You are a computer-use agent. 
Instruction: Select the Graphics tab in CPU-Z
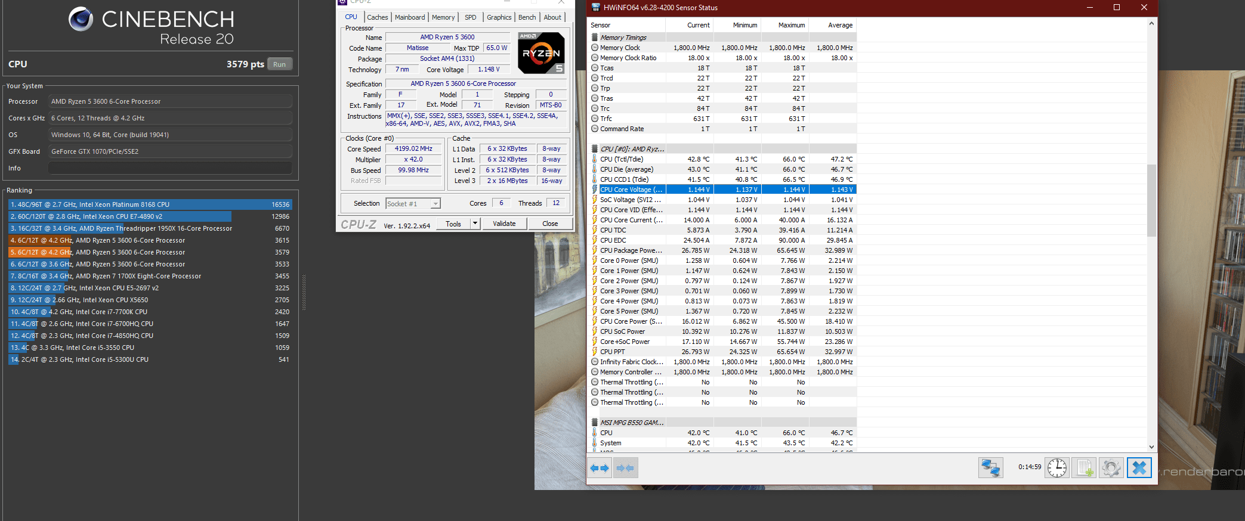pos(499,17)
